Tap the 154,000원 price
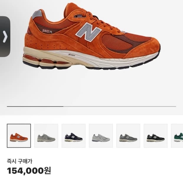The height and width of the screenshot is (183, 183). [x=29, y=171]
